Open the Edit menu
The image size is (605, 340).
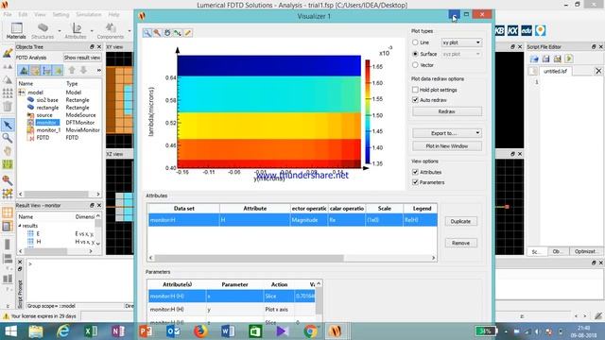(23, 15)
